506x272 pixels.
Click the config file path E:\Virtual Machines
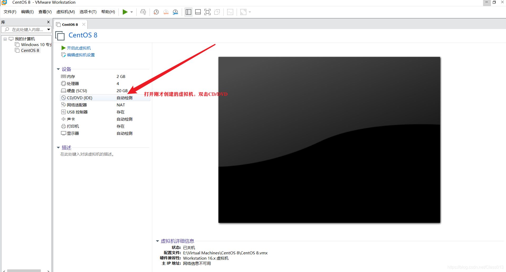[225, 253]
